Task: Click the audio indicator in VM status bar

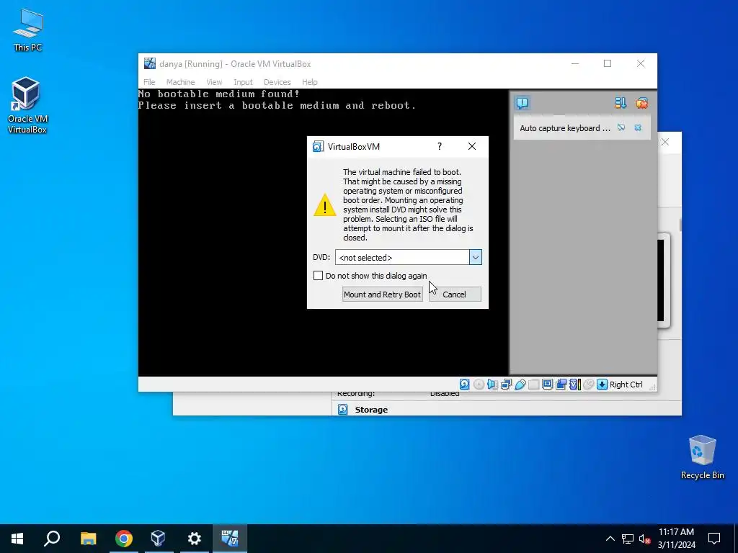Action: coord(492,385)
